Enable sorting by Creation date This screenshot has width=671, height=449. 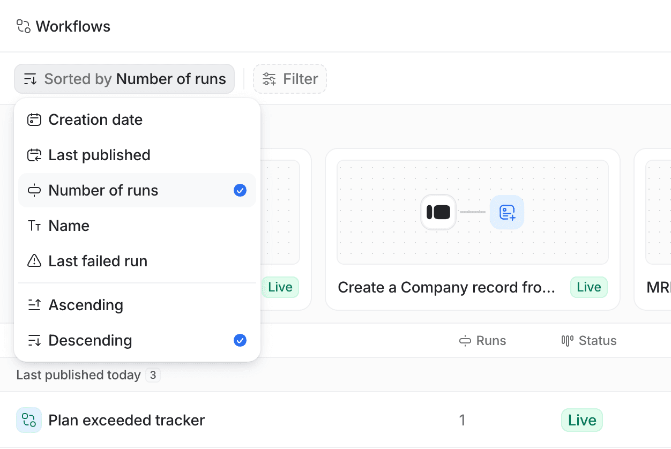pyautogui.click(x=95, y=119)
